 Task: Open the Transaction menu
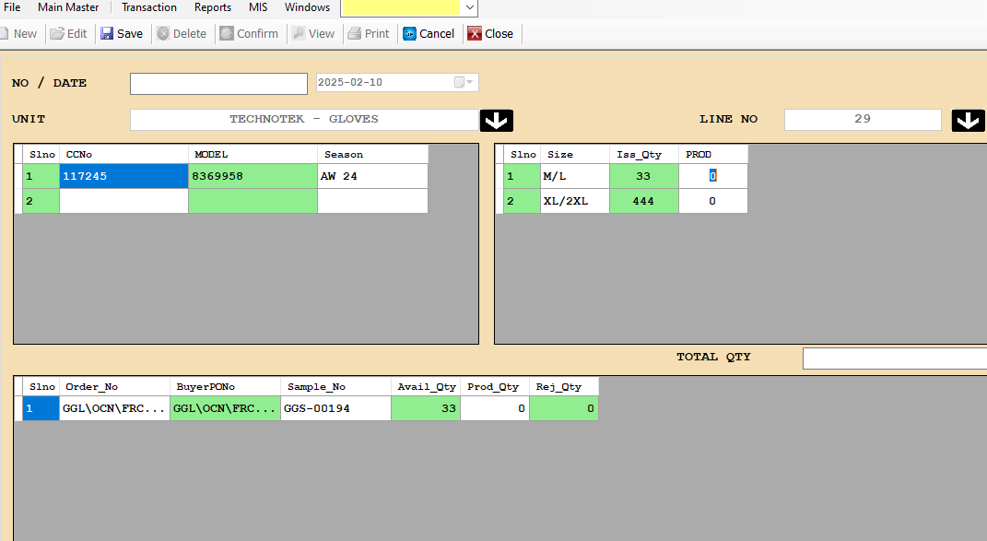point(149,7)
